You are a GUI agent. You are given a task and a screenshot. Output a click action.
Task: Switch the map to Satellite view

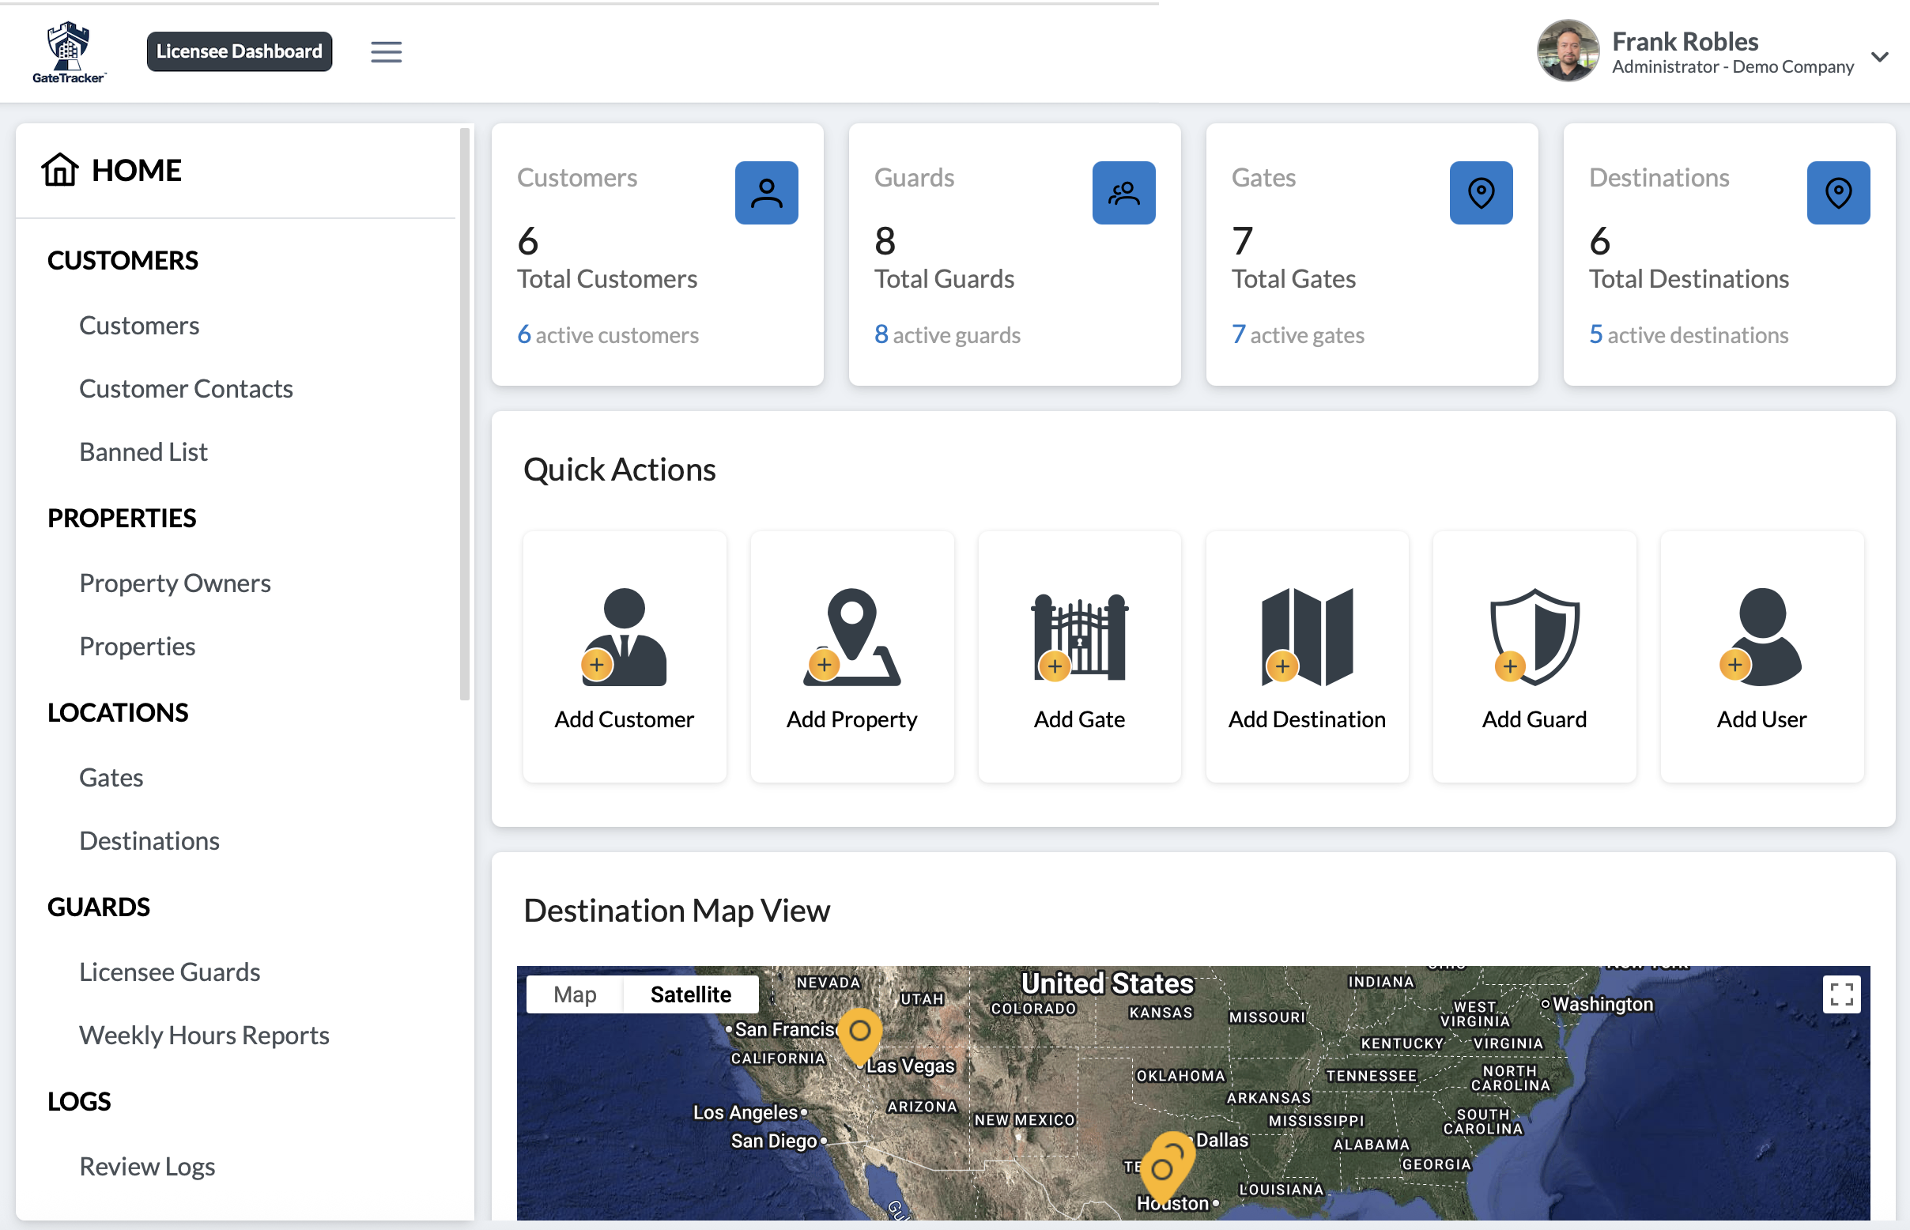click(x=690, y=994)
